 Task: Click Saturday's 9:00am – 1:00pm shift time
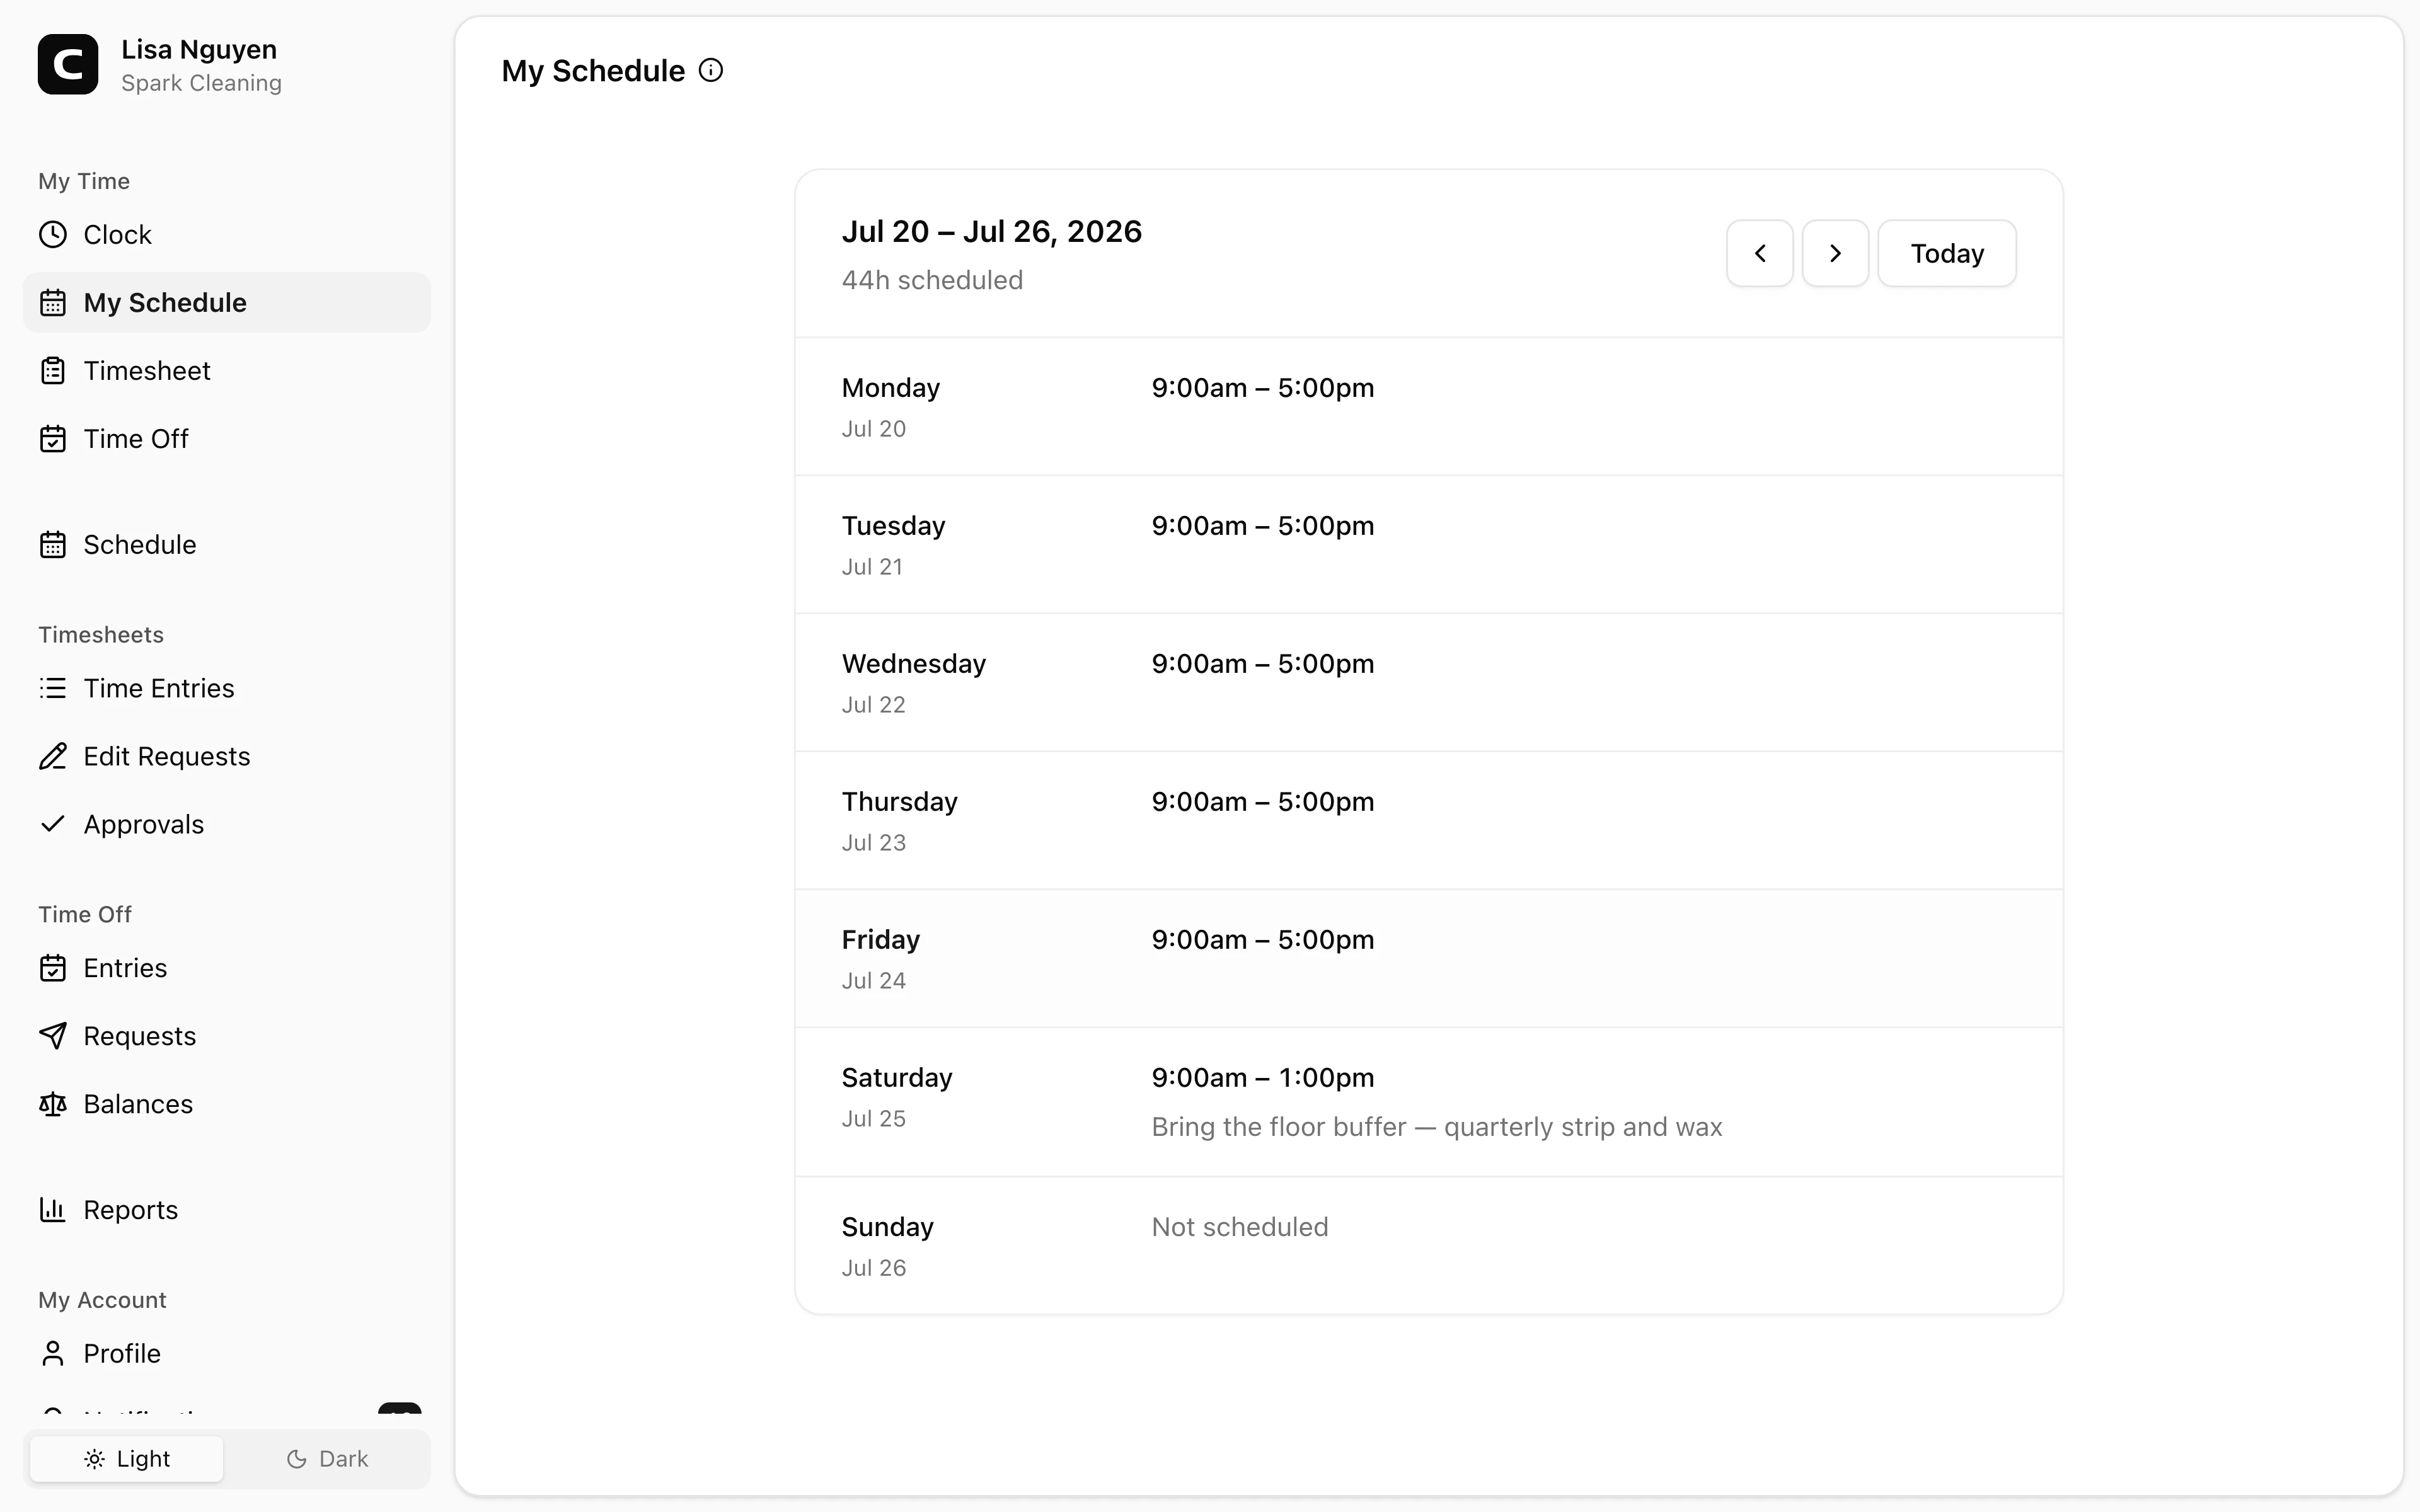point(1262,1078)
